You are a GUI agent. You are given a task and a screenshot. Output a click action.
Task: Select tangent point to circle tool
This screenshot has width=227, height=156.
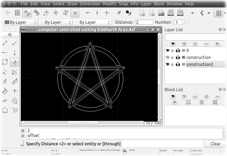[x=5, y=81]
